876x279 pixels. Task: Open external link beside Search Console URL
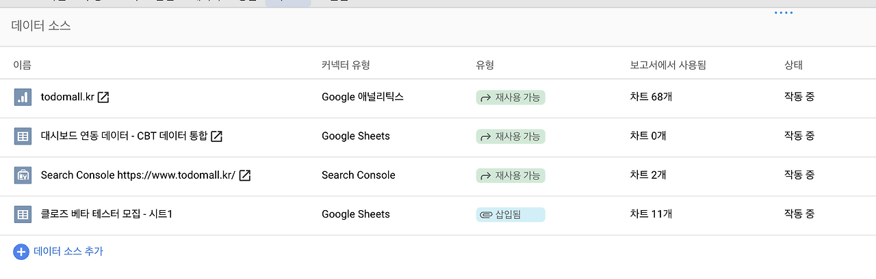[x=244, y=175]
